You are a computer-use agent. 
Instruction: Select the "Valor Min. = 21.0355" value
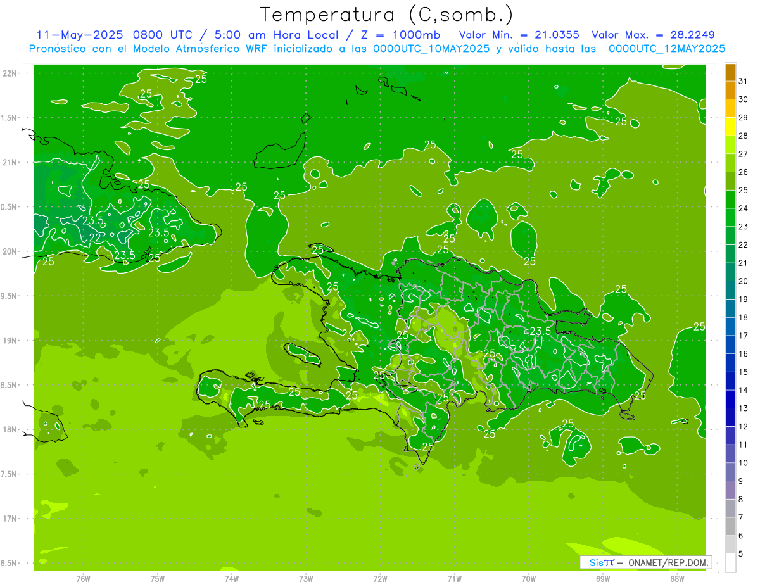point(519,35)
